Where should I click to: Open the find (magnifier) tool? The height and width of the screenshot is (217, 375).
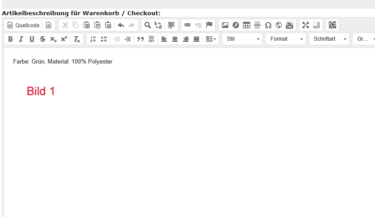pos(147,26)
